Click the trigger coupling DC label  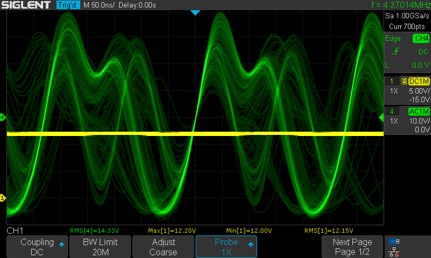pyautogui.click(x=423, y=52)
